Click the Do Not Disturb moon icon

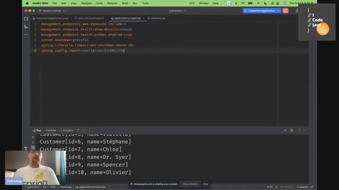coord(265,3)
